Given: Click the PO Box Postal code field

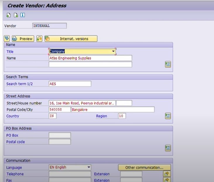Looking at the screenshot, I should (x=60, y=142).
